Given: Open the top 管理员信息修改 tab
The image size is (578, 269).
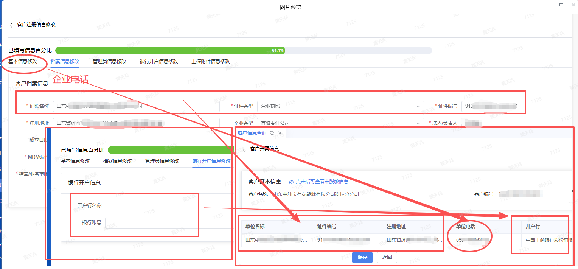Looking at the screenshot, I should [109, 61].
